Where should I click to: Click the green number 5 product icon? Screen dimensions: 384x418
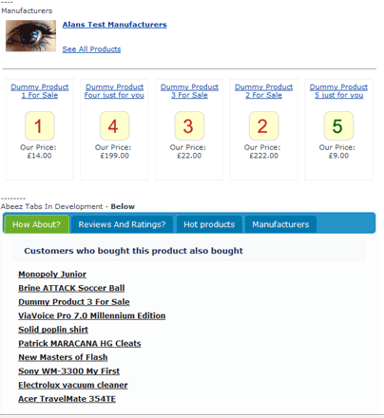pyautogui.click(x=338, y=125)
